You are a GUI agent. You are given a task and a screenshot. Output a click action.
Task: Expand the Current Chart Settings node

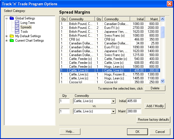click(x=7, y=41)
